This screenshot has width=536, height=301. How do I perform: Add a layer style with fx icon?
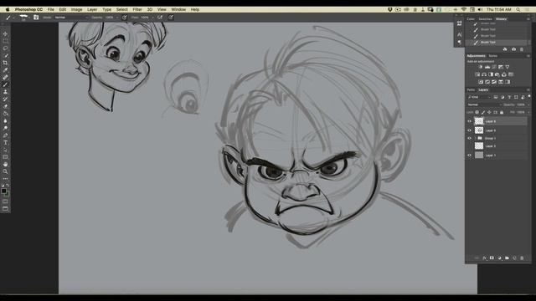tap(484, 258)
